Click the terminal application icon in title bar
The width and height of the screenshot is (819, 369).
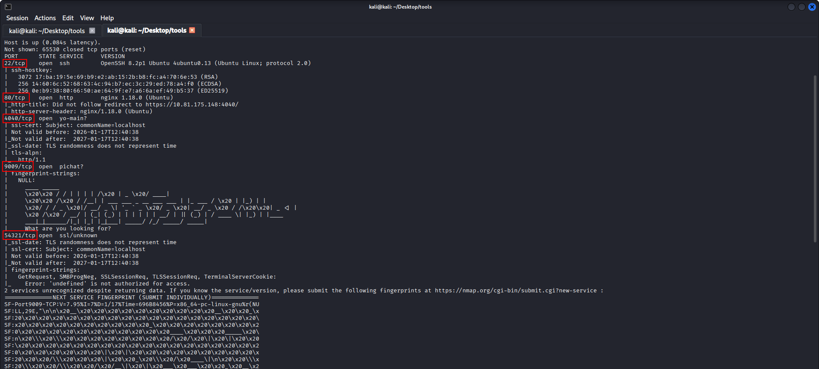click(x=8, y=7)
